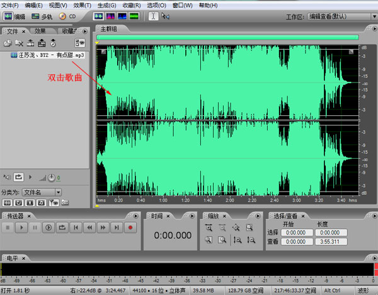Toggle show MIDI files filter button
This screenshot has width=378, height=295.
pos(41,203)
